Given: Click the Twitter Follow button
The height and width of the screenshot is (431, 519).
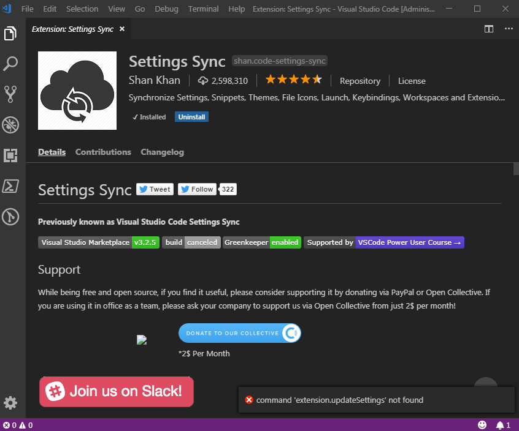Looking at the screenshot, I should [197, 189].
